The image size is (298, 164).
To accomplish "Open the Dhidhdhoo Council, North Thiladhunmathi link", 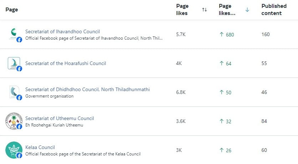I will pyautogui.click(x=87, y=89).
